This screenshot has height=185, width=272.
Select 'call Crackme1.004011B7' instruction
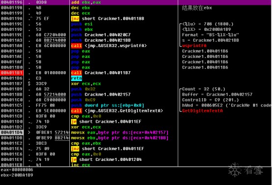click(x=101, y=73)
